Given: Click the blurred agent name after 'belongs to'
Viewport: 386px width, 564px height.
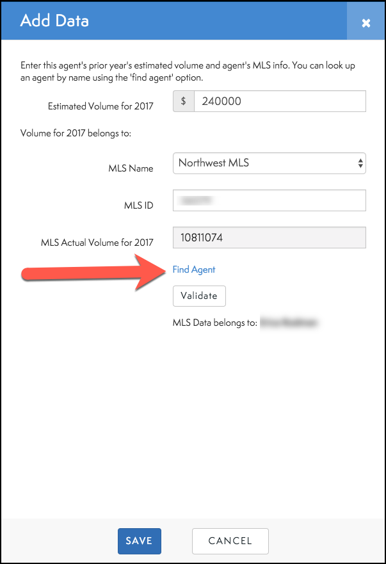Looking at the screenshot, I should [289, 323].
